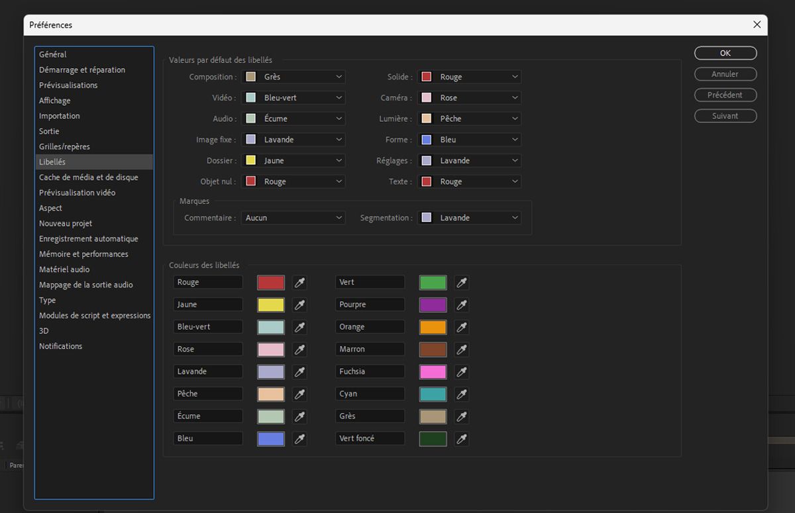Select the Cyan eyedropper
This screenshot has height=513, width=795.
click(462, 394)
